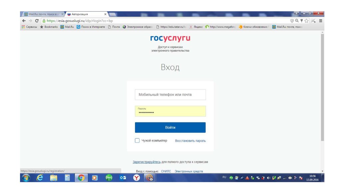Open Сервисы apps shortcut in bookmarks bar

click(x=29, y=27)
